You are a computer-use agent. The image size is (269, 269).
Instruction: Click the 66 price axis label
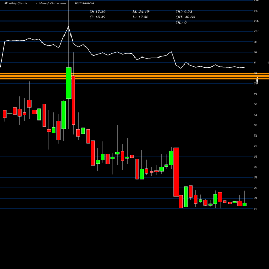point(256,104)
